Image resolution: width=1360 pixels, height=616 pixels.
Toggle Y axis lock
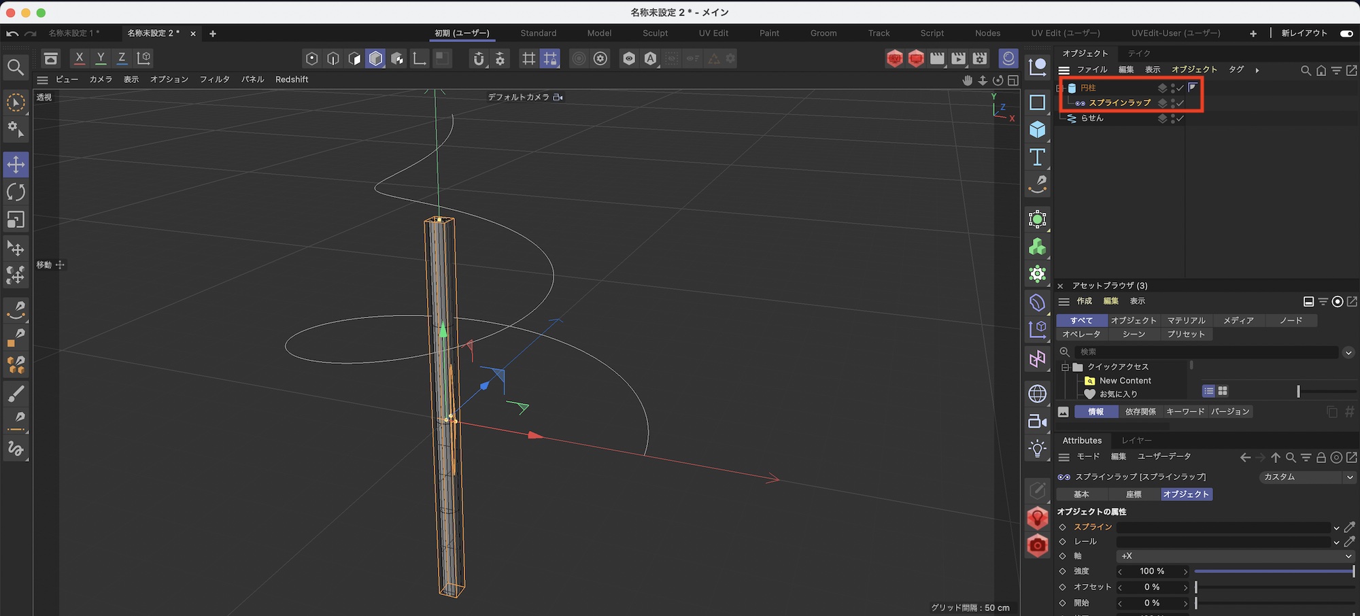(x=101, y=58)
